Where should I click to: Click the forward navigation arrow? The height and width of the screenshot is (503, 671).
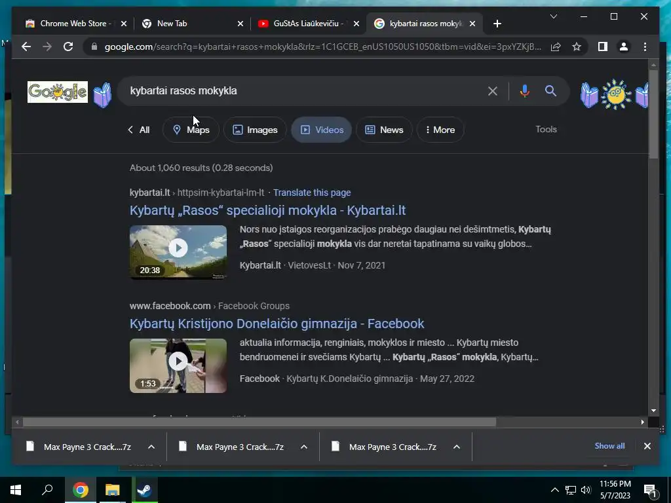(x=47, y=47)
